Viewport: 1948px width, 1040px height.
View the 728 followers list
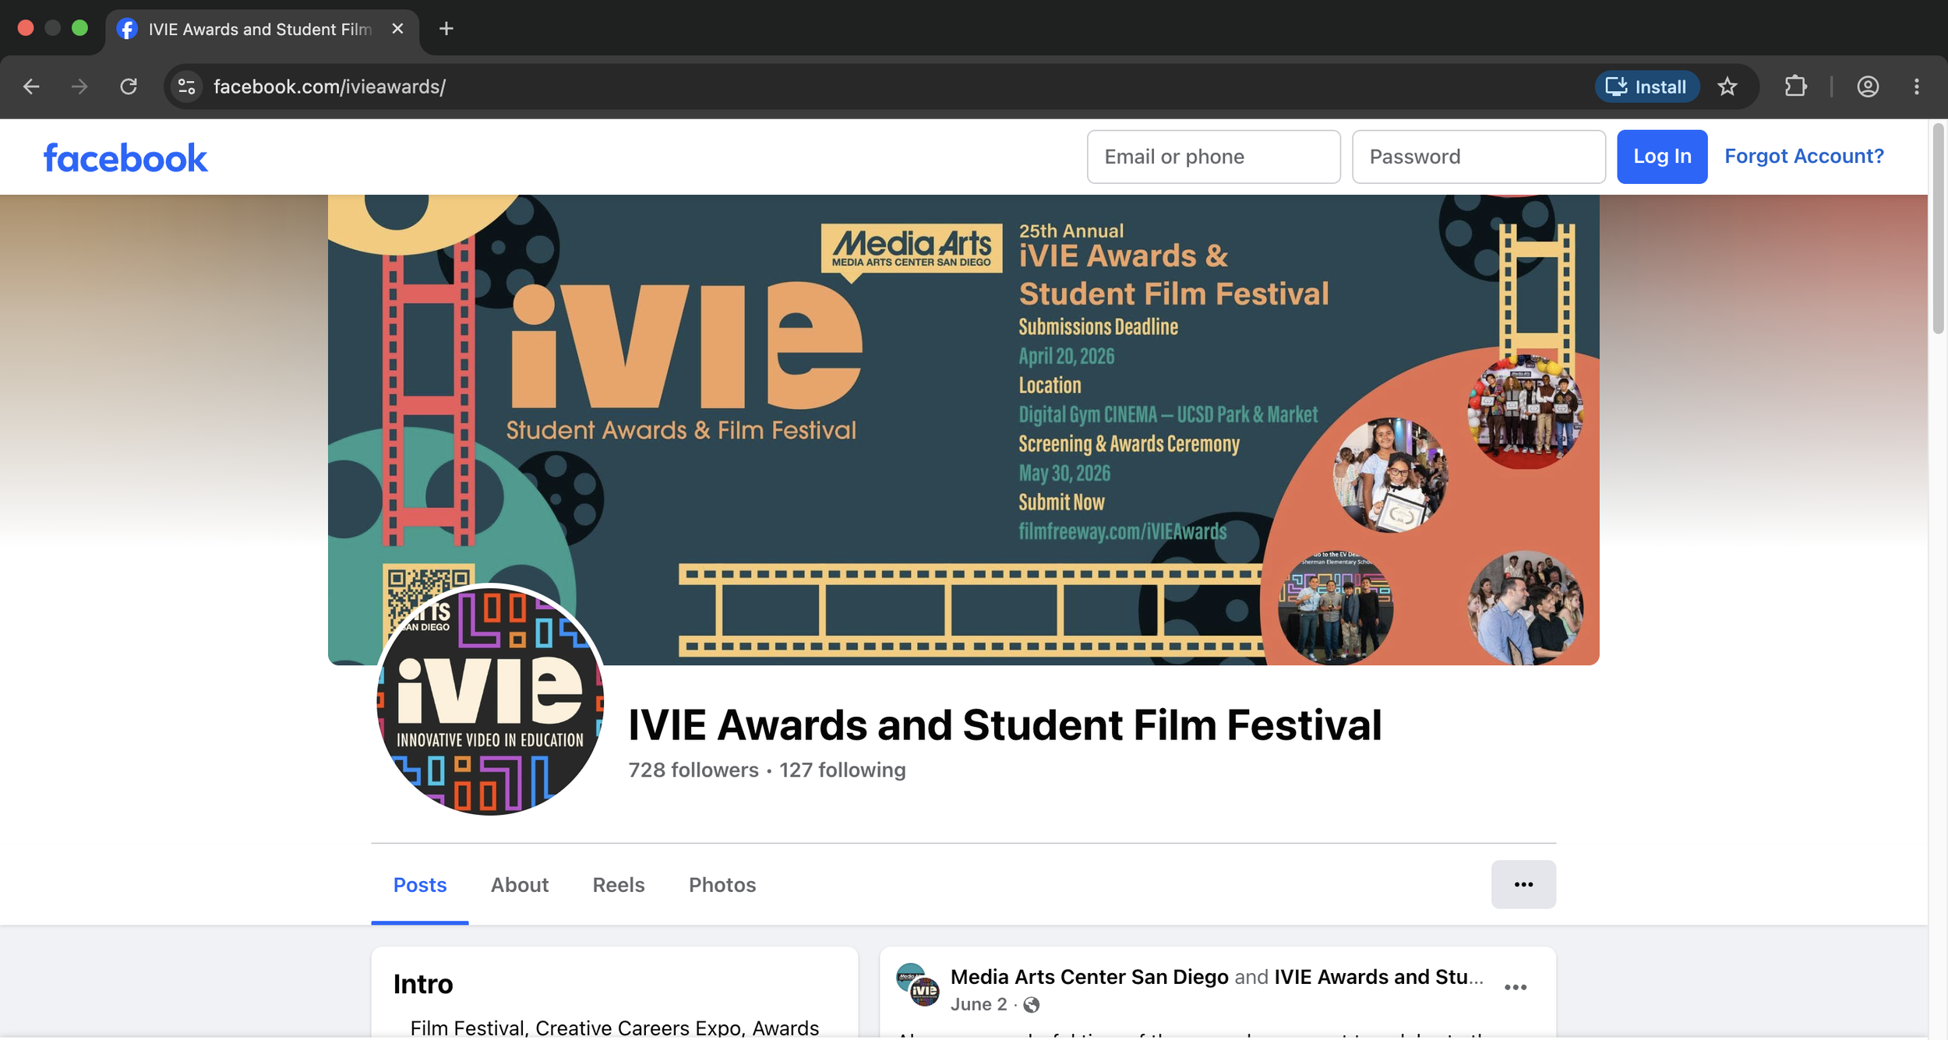[693, 770]
